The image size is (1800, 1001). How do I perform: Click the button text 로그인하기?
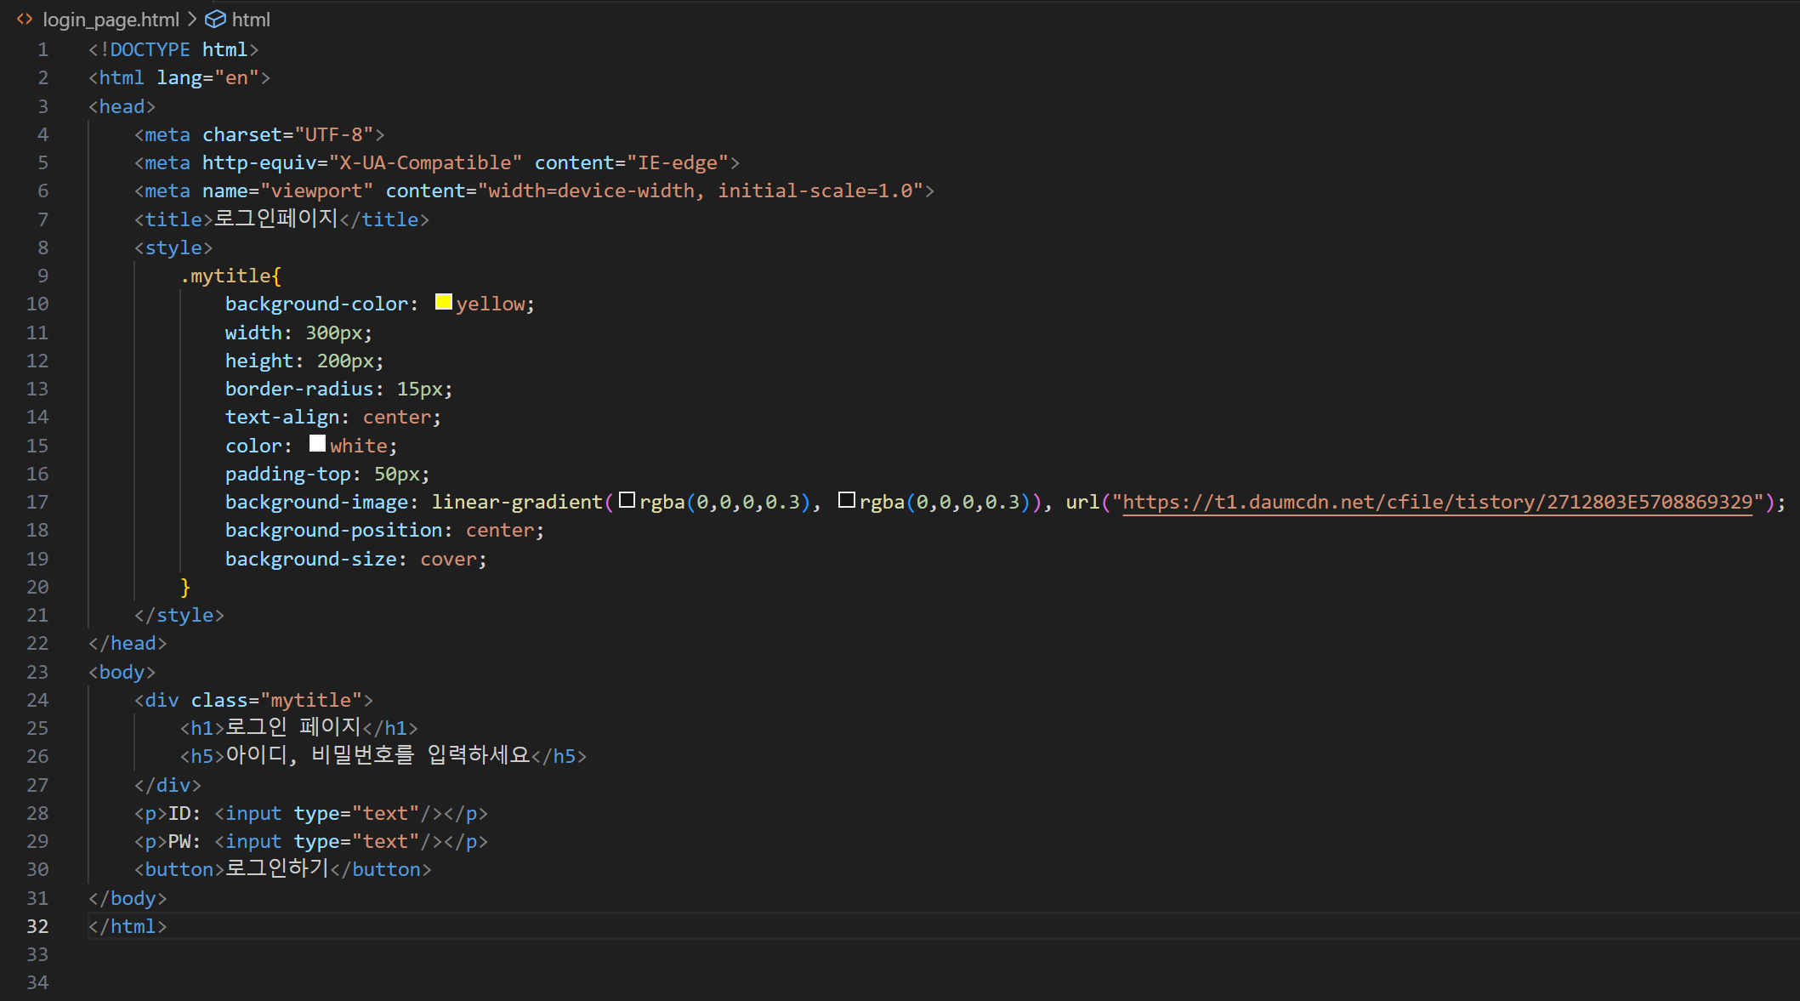[x=276, y=868]
